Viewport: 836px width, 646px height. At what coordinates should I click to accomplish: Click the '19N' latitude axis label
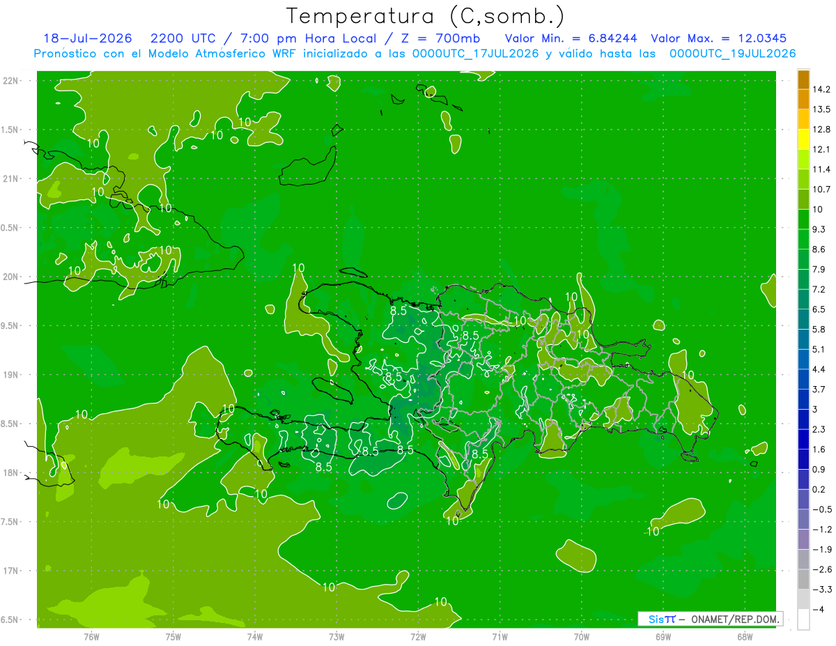pos(12,375)
